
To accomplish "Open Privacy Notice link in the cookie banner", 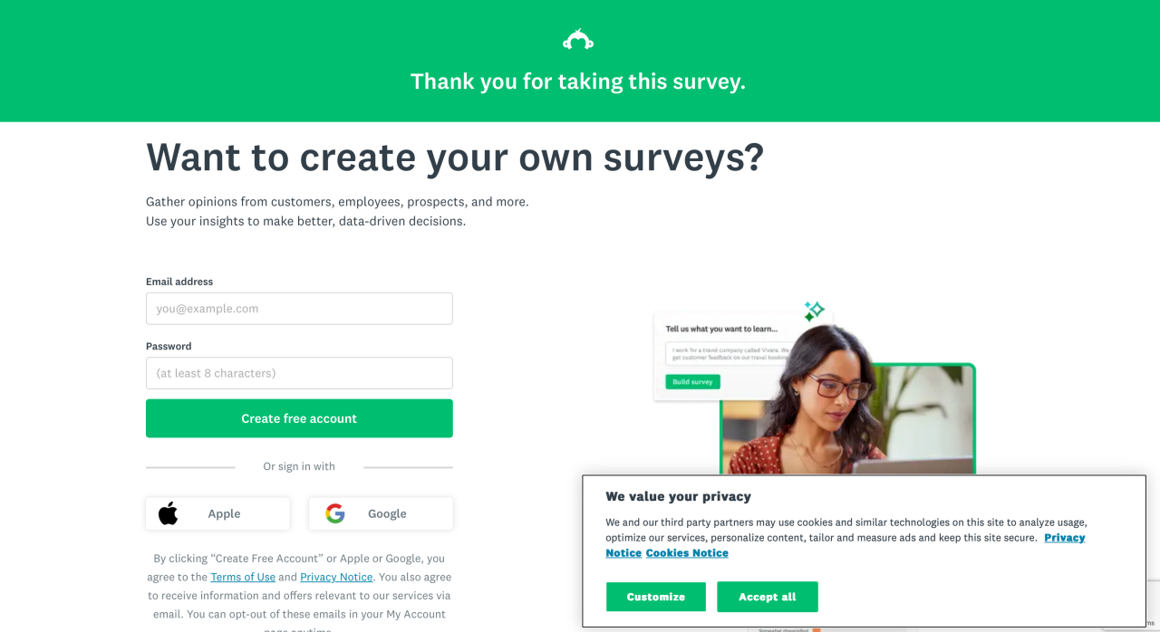I will coord(1064,538).
